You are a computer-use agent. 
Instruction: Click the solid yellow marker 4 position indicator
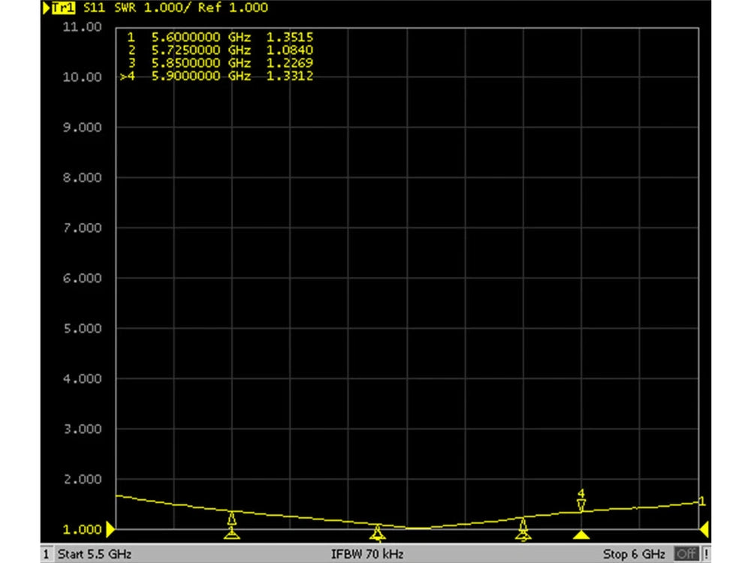[581, 534]
